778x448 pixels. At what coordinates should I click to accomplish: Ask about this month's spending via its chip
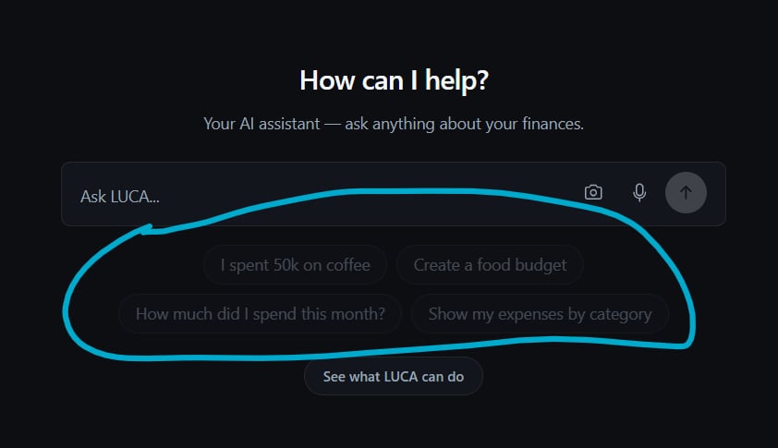pyautogui.click(x=260, y=313)
